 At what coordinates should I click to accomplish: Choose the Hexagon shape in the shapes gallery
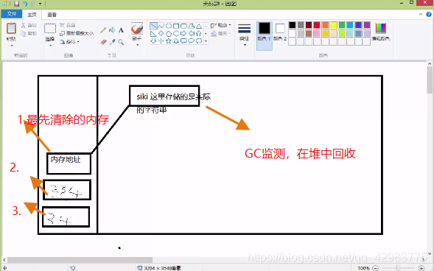click(176, 33)
